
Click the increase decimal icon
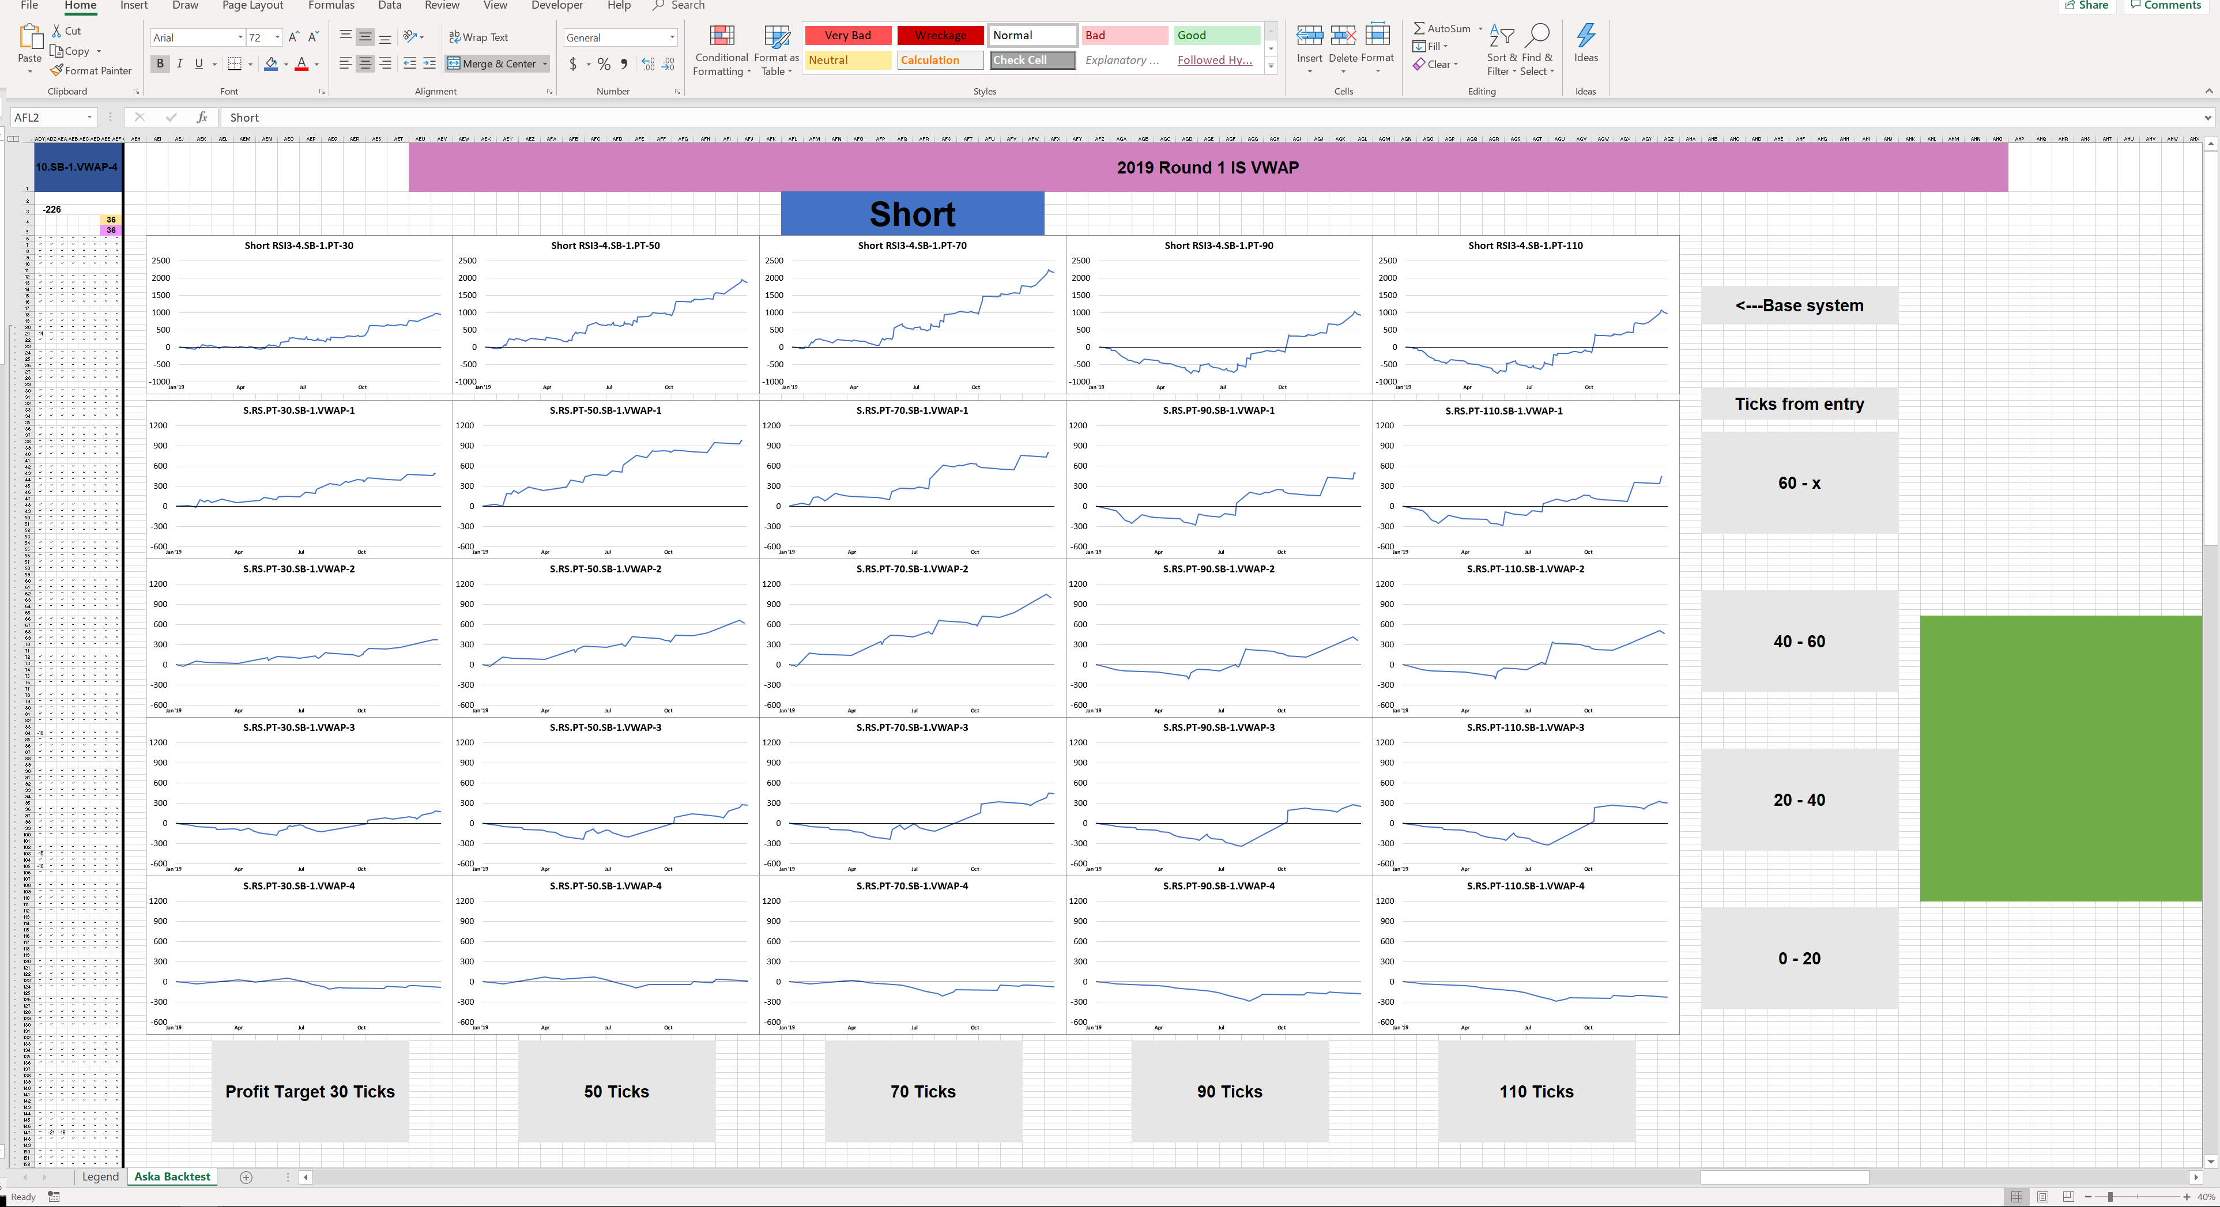point(648,64)
